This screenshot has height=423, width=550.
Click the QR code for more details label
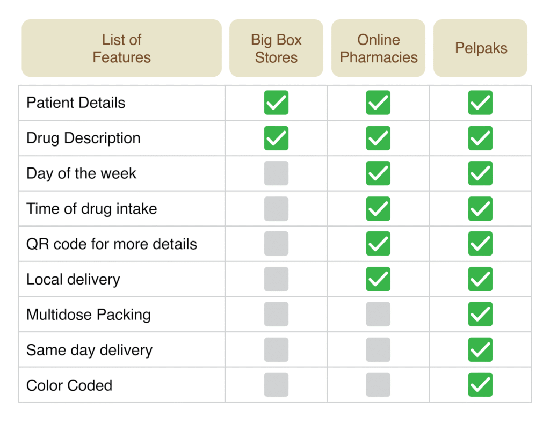[112, 244]
